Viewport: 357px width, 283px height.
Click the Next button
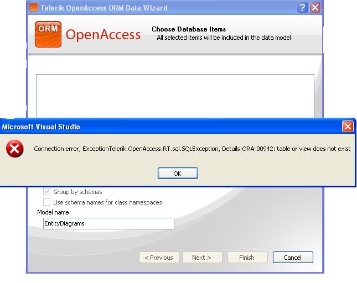point(202,258)
